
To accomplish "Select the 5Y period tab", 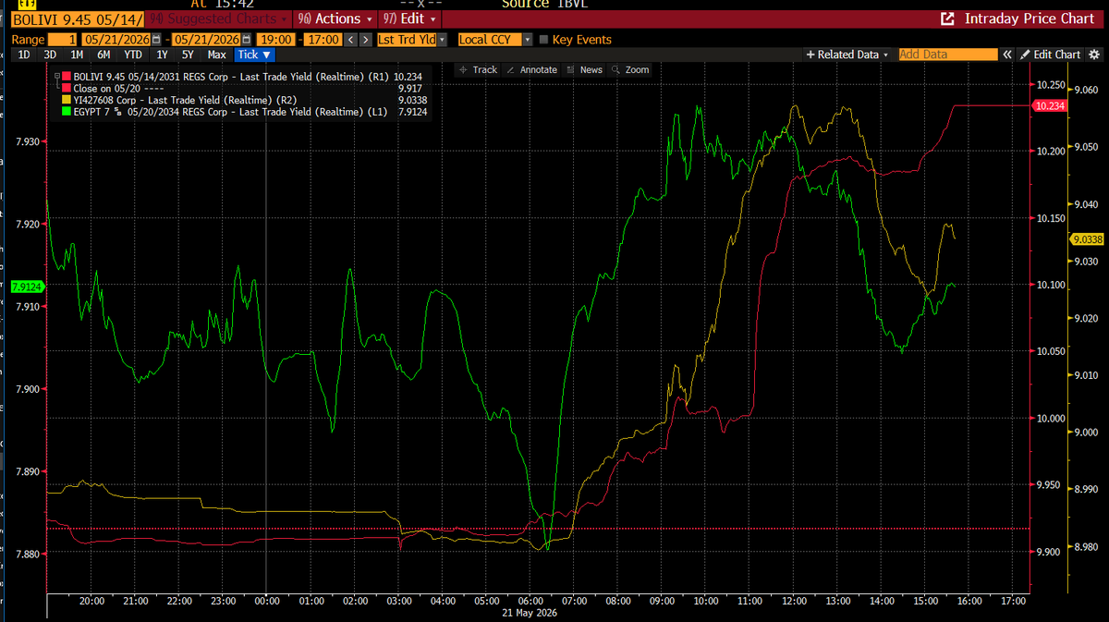I will (188, 55).
